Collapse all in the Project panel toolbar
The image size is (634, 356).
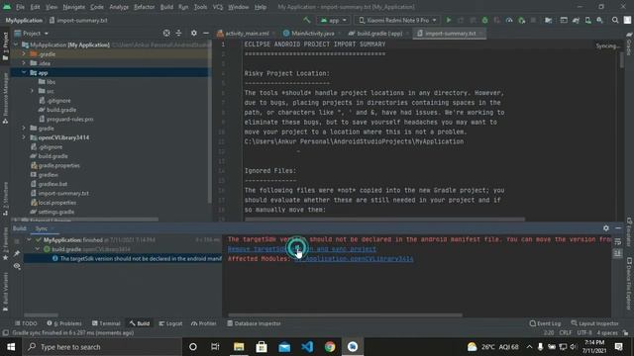(x=178, y=33)
